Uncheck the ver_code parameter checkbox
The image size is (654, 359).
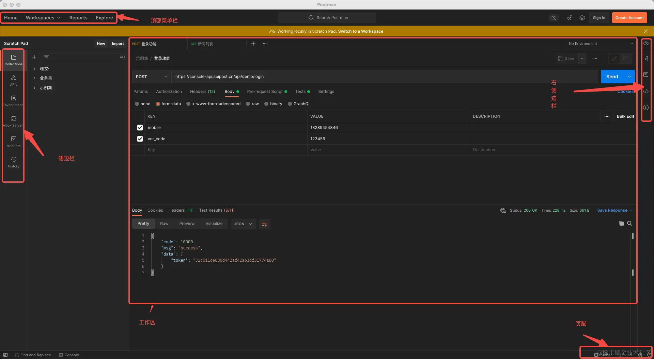tap(140, 139)
